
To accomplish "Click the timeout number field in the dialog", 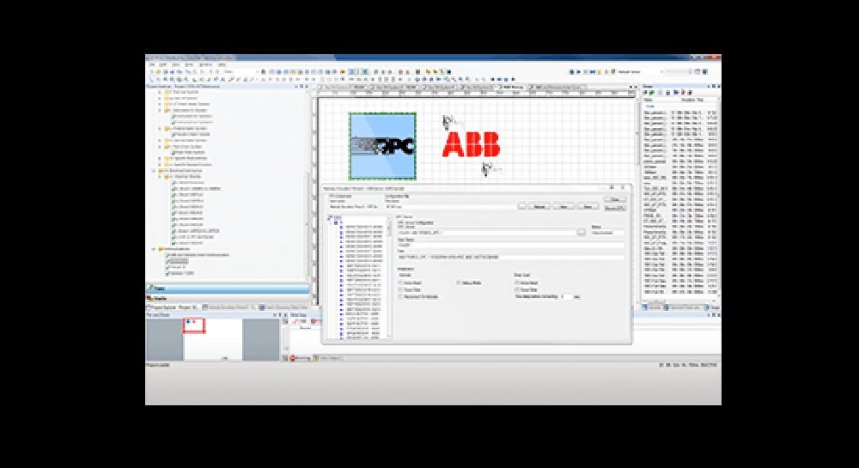I will pos(566,296).
